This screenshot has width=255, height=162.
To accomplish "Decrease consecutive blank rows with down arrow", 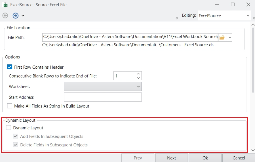I will point(138,78).
